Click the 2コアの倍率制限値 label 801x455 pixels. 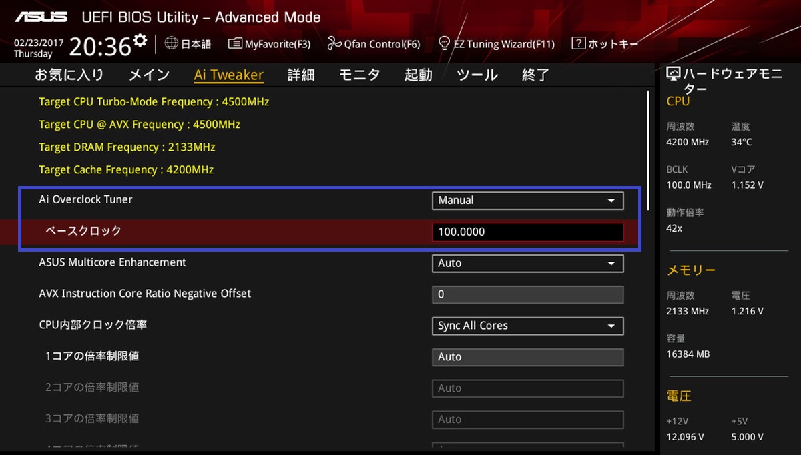pyautogui.click(x=92, y=387)
